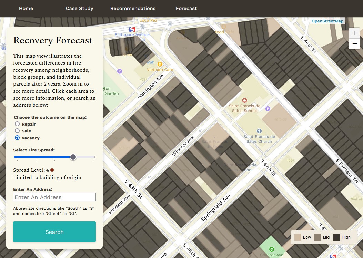Click the 'Spread Level: 4' text
This screenshot has width=363, height=258.
pyautogui.click(x=31, y=170)
